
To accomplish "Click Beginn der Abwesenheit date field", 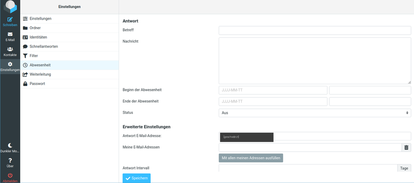I will pyautogui.click(x=273, y=90).
